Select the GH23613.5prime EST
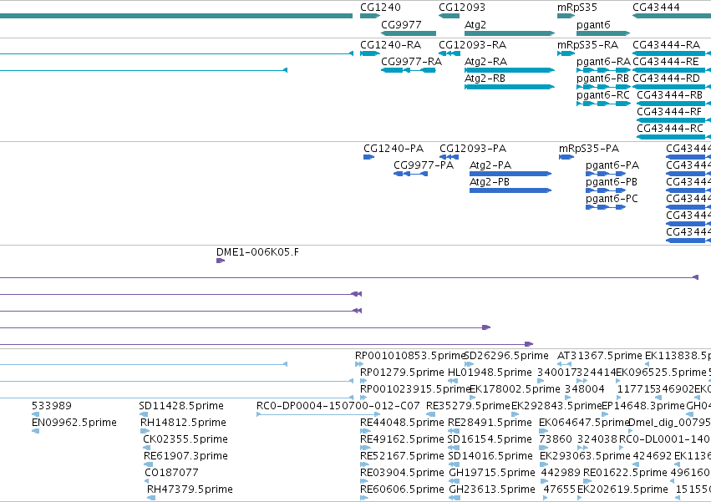 tap(455, 498)
